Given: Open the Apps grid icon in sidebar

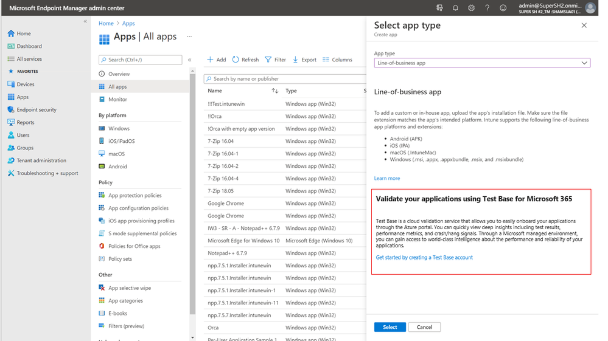Looking at the screenshot, I should 11,97.
